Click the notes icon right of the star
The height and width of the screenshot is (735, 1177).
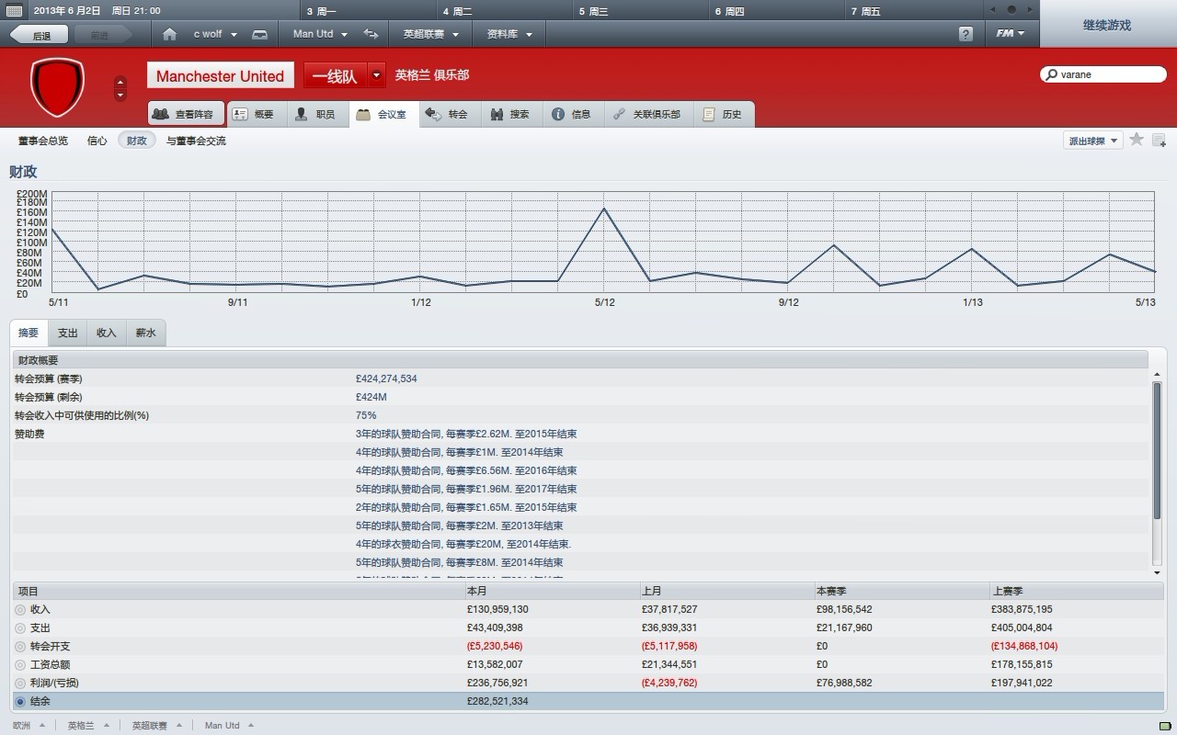pyautogui.click(x=1159, y=141)
